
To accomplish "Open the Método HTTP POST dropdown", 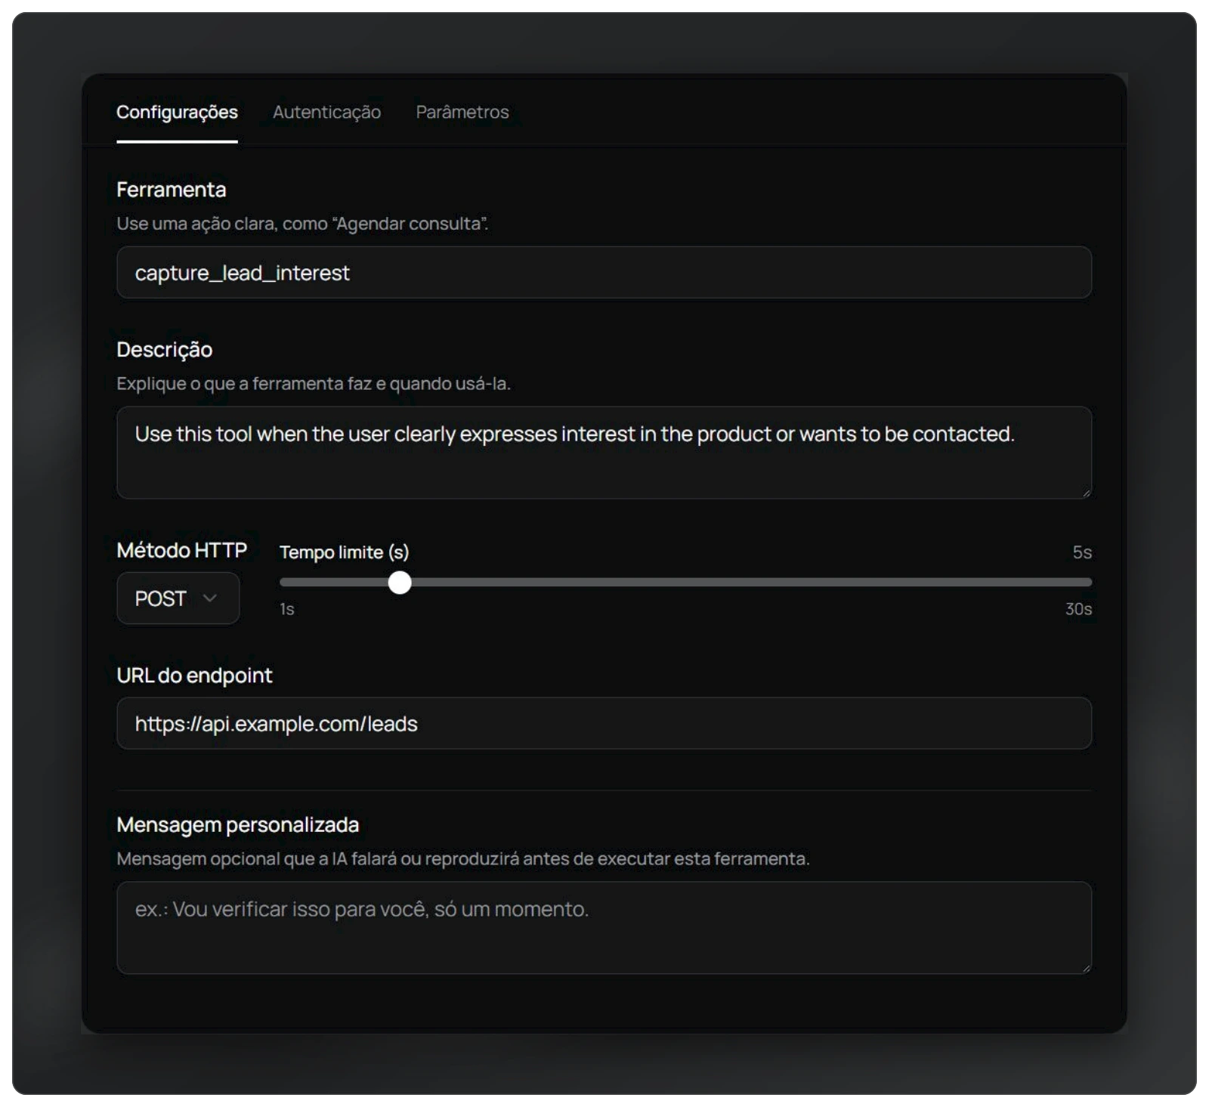I will [178, 598].
